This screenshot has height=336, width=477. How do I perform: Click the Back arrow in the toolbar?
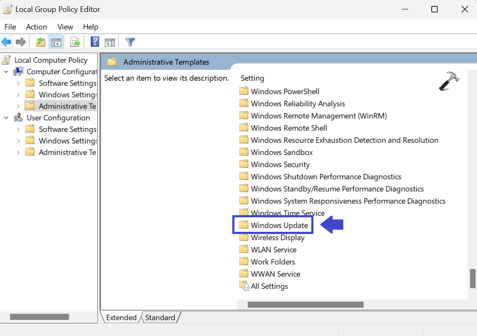coord(6,42)
